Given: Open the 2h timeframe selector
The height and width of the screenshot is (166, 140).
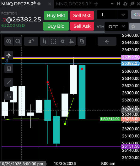Looking at the screenshot, I should pyautogui.click(x=31, y=41).
